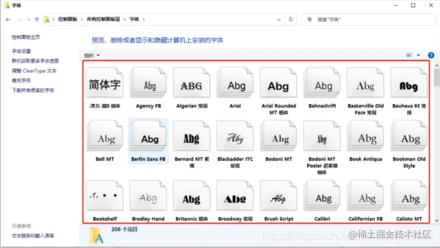This screenshot has width=440, height=248.
Task: Open the 组织 organize dropdown menu
Action: pos(92,55)
